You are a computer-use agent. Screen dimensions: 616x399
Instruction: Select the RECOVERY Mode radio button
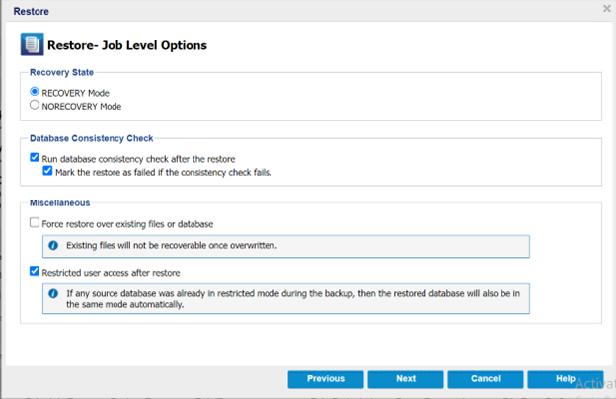tap(35, 92)
